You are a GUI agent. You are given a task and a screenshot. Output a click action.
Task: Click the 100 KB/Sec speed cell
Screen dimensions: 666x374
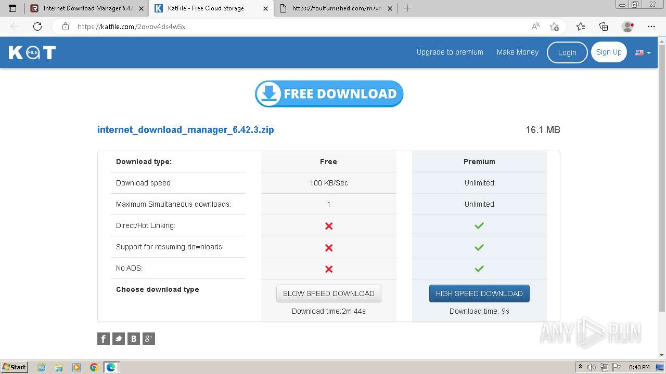pyautogui.click(x=329, y=183)
